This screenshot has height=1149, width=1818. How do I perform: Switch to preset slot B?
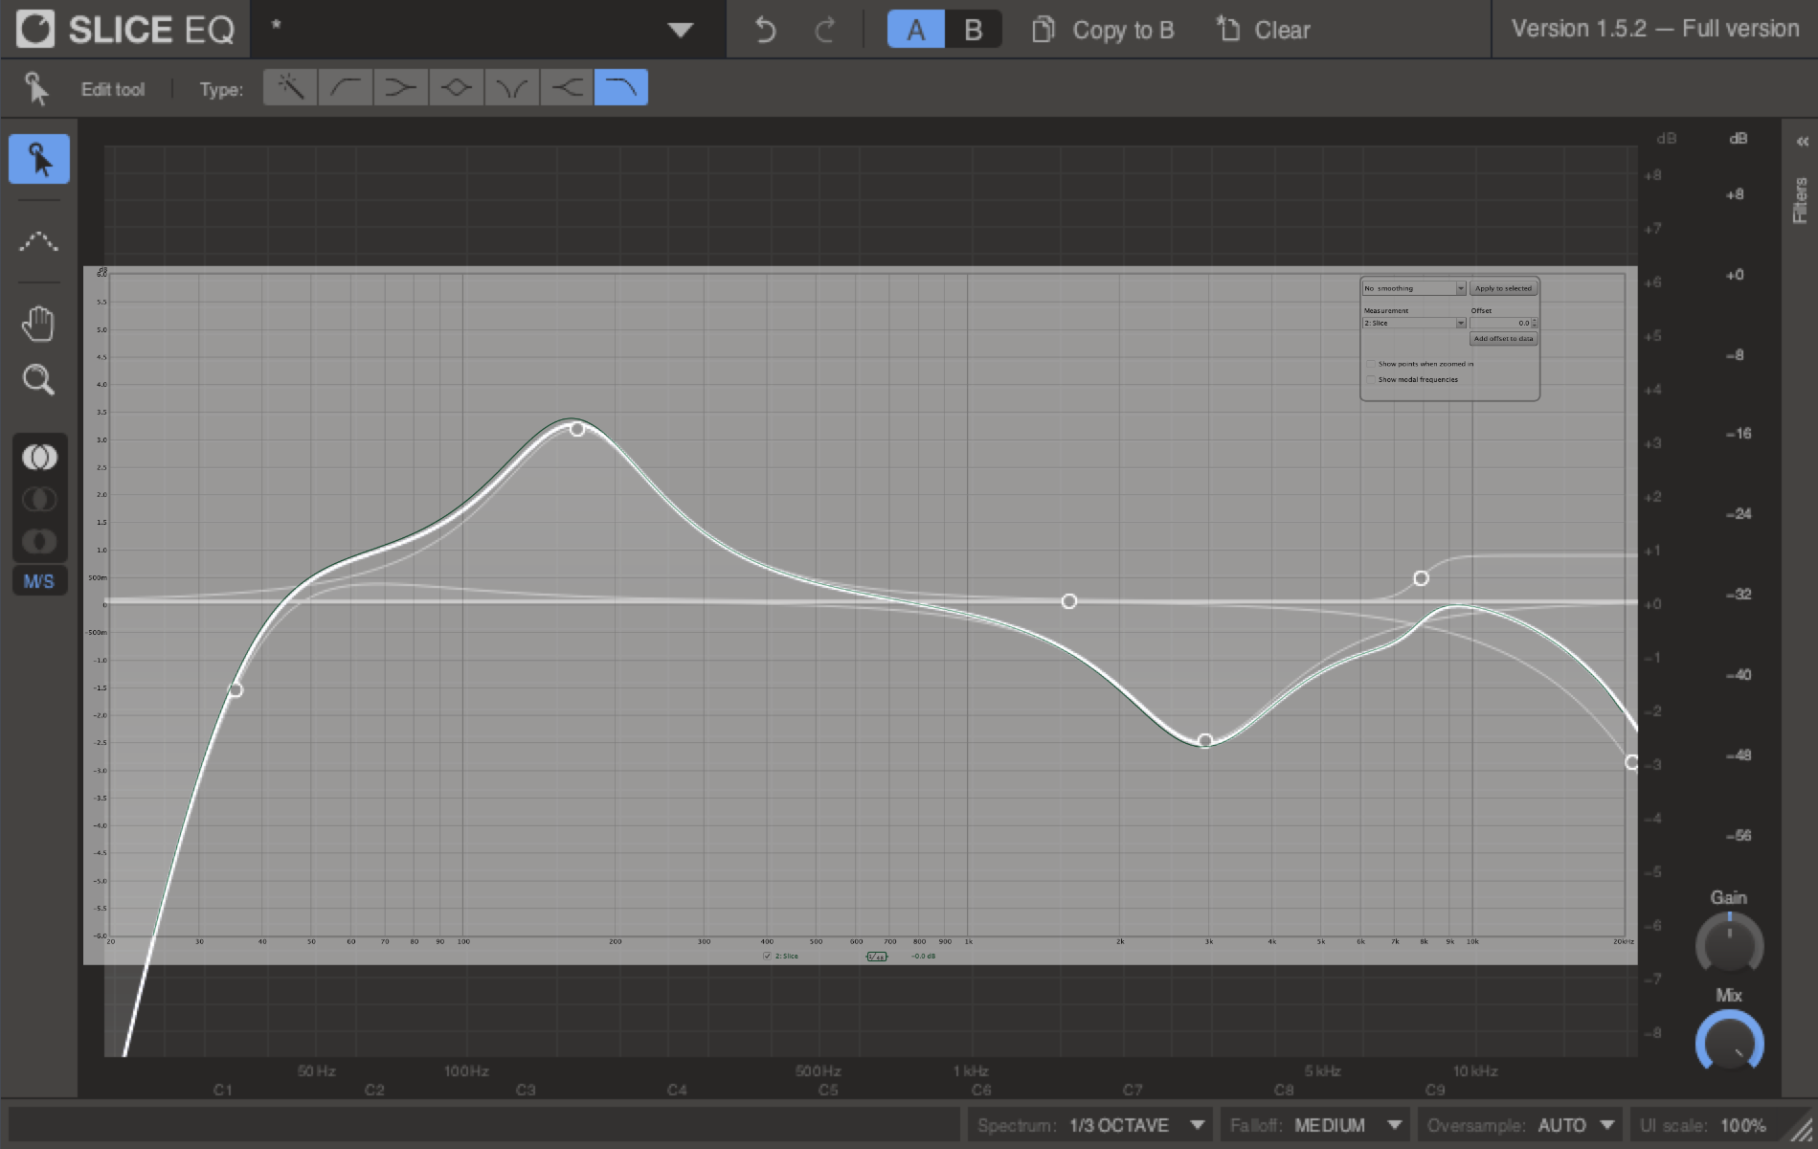[x=973, y=30]
